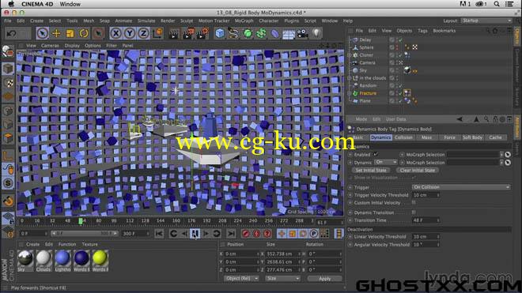Open the Object (Rel) coordinate dropdown
Viewport: 522px width, 293px height.
[241, 278]
